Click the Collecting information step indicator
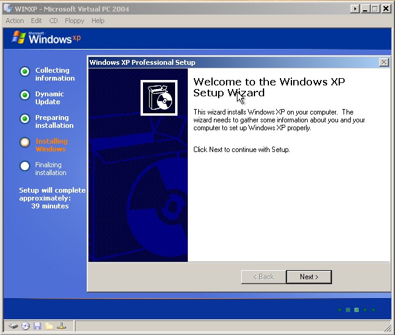This screenshot has height=335, width=395. pyautogui.click(x=25, y=71)
